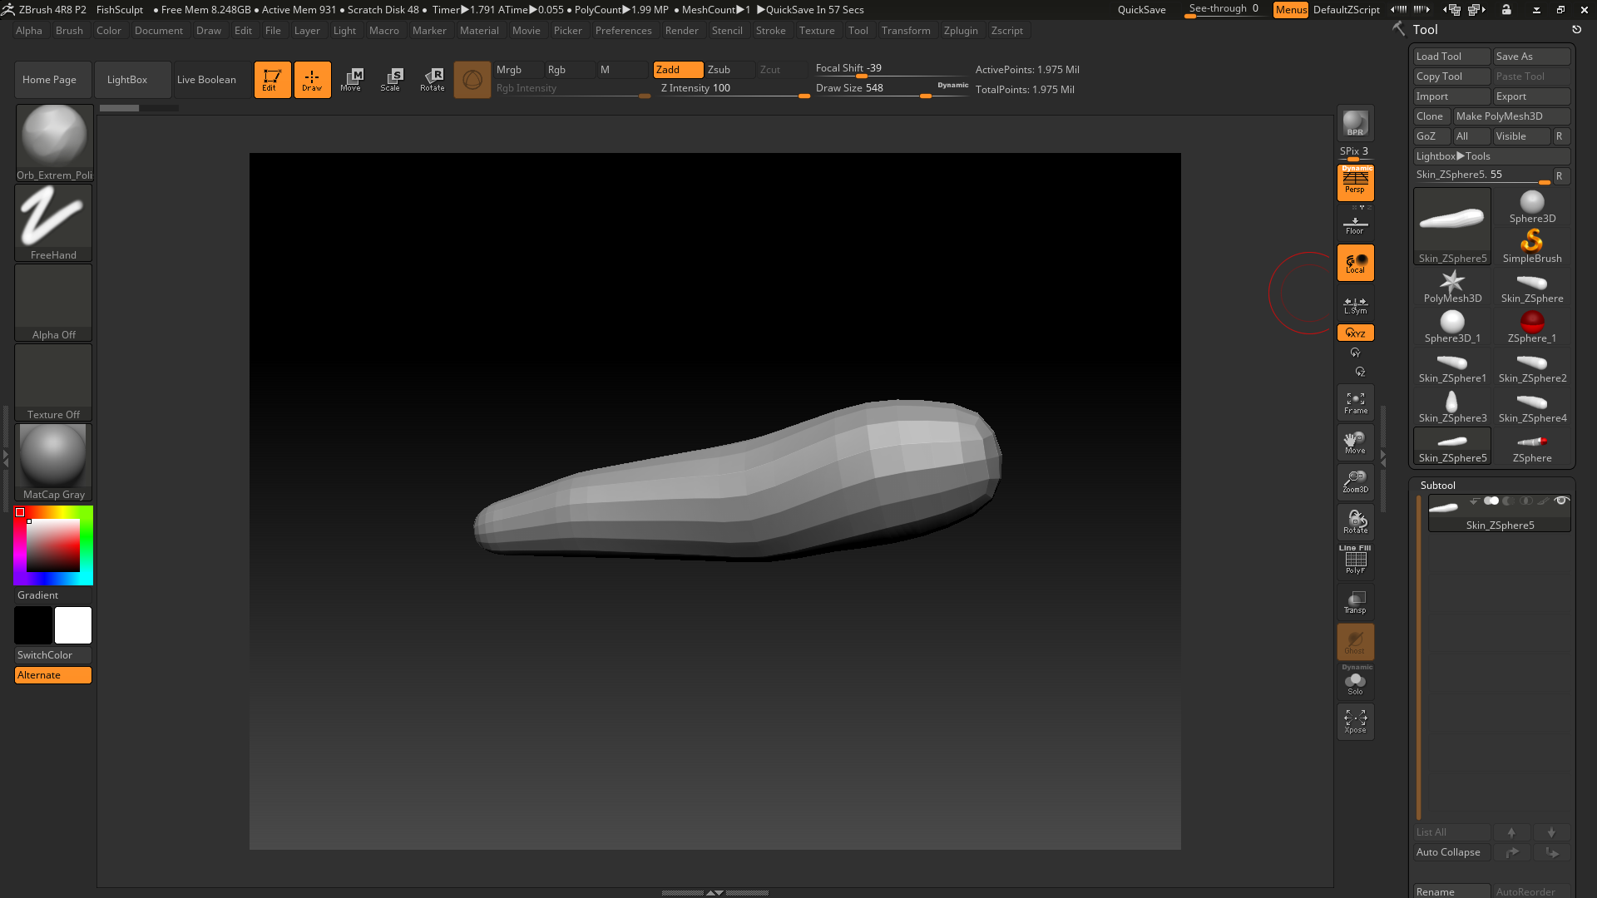Select the white main color swatch
This screenshot has height=898, width=1597.
[73, 625]
